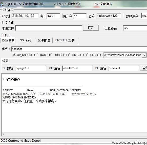Click the SQLTOOLS application icon in title bar
The width and height of the screenshot is (147, 145).
2,4
